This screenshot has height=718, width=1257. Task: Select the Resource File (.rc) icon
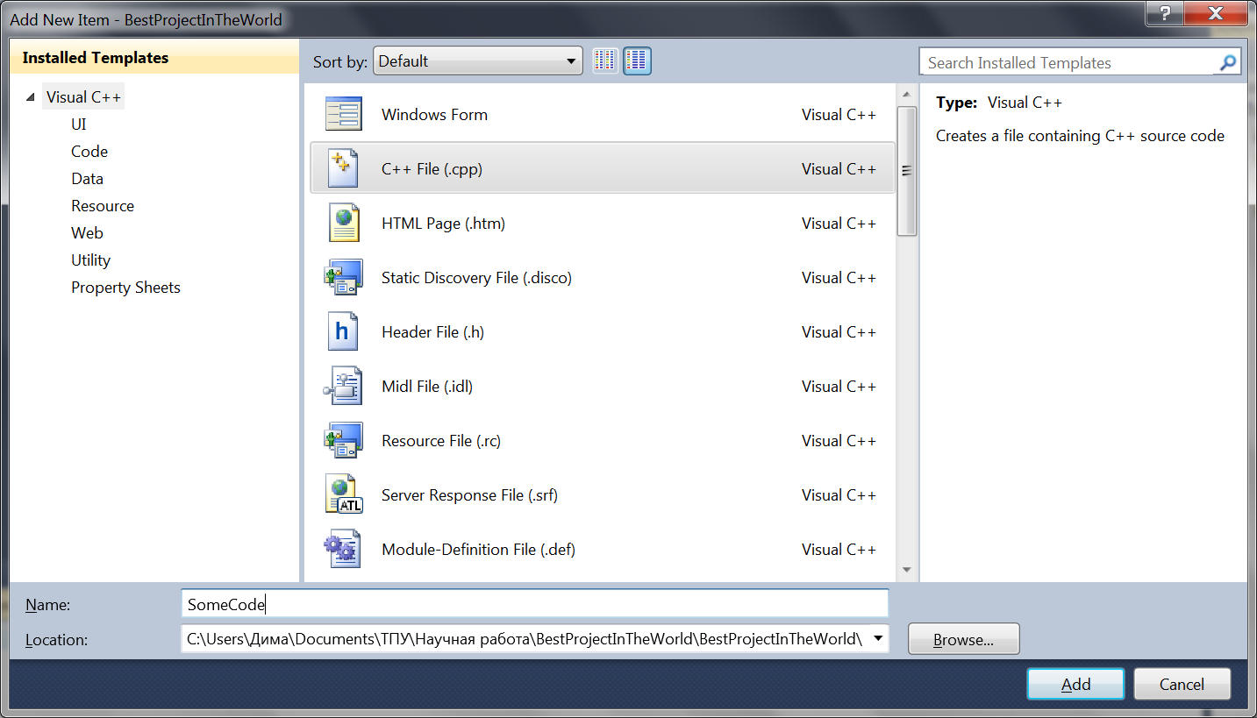click(x=343, y=441)
